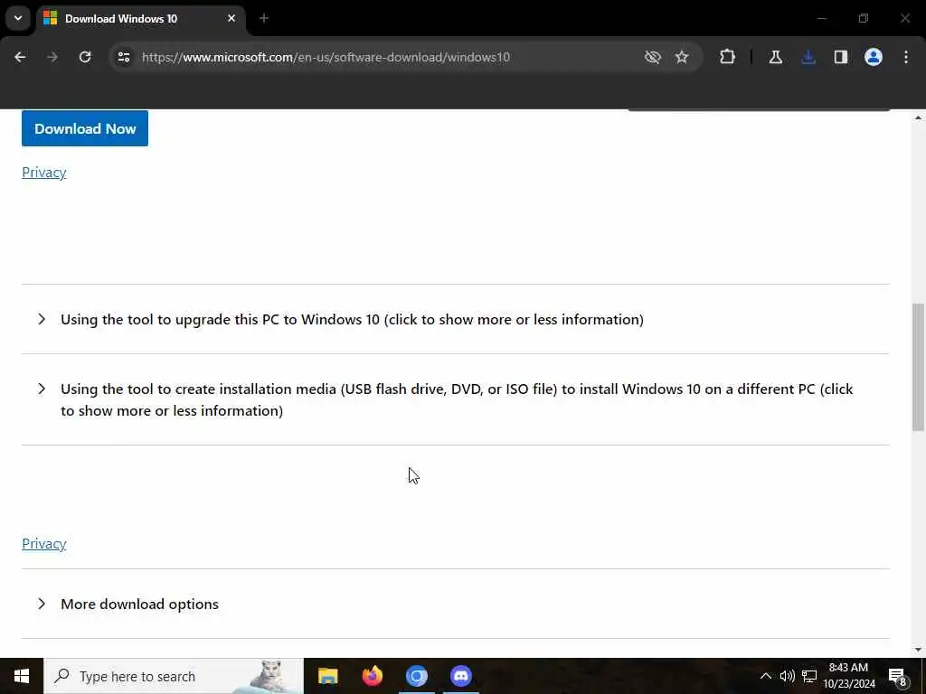Open Discord from the taskbar
Image resolution: width=926 pixels, height=694 pixels.
[460, 676]
